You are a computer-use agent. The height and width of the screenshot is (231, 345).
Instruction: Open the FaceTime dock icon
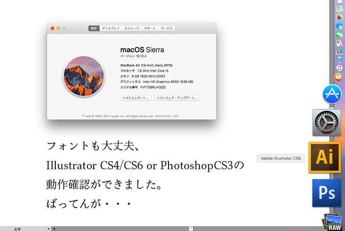tap(339, 35)
